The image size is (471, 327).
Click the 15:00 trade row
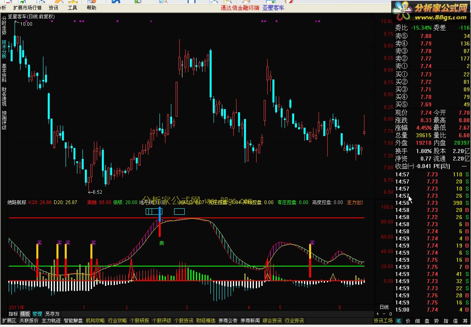coord(432,310)
